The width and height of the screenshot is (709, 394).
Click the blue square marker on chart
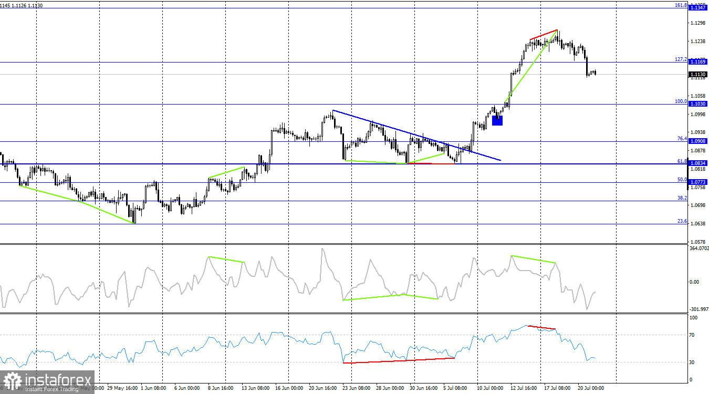(x=497, y=120)
